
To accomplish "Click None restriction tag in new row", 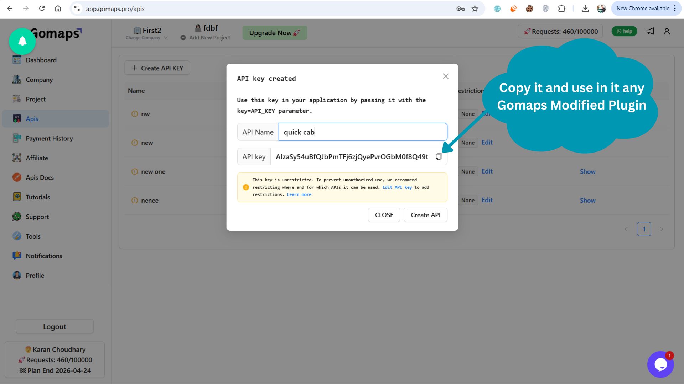I will (468, 143).
